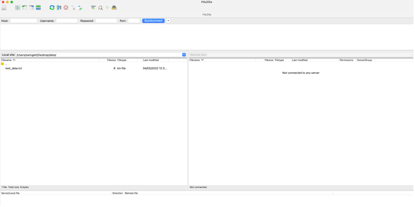Minimize the window with yellow button
This screenshot has height=207, width=415.
point(7,2)
